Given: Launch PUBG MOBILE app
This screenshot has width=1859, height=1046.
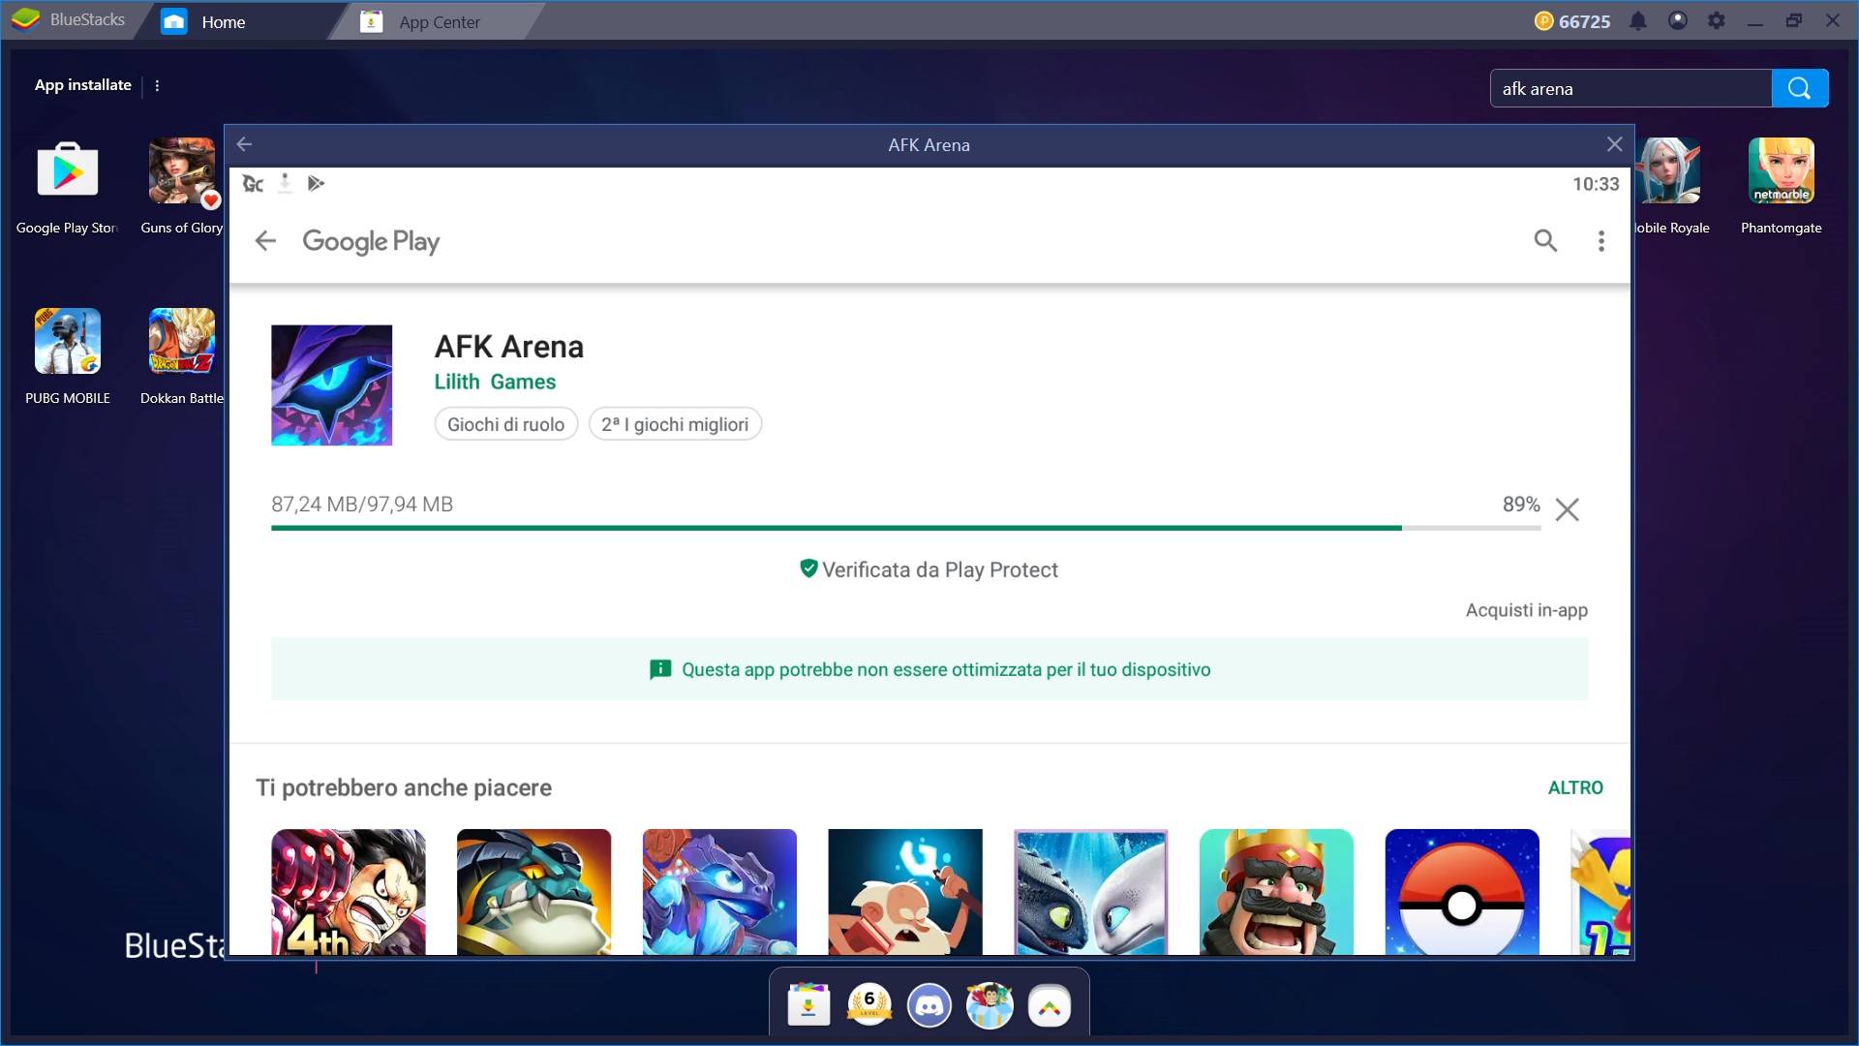Looking at the screenshot, I should 68,341.
